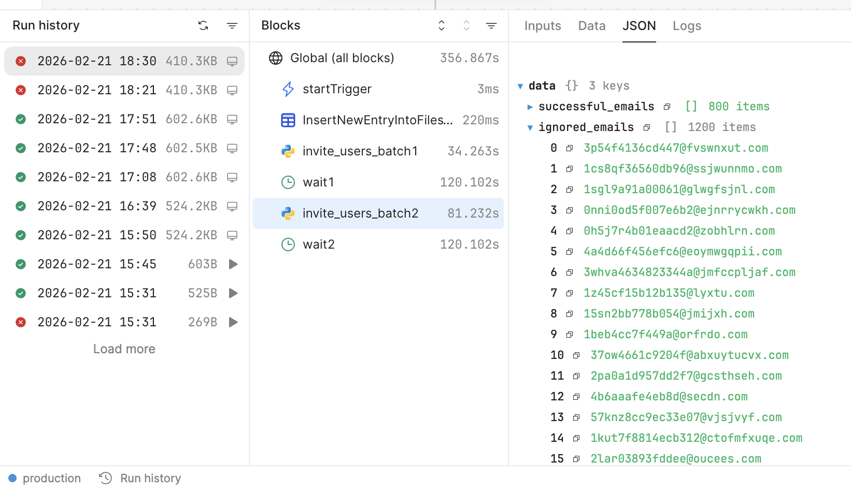
Task: Click the copy icon for email index 0
Action: pos(570,148)
